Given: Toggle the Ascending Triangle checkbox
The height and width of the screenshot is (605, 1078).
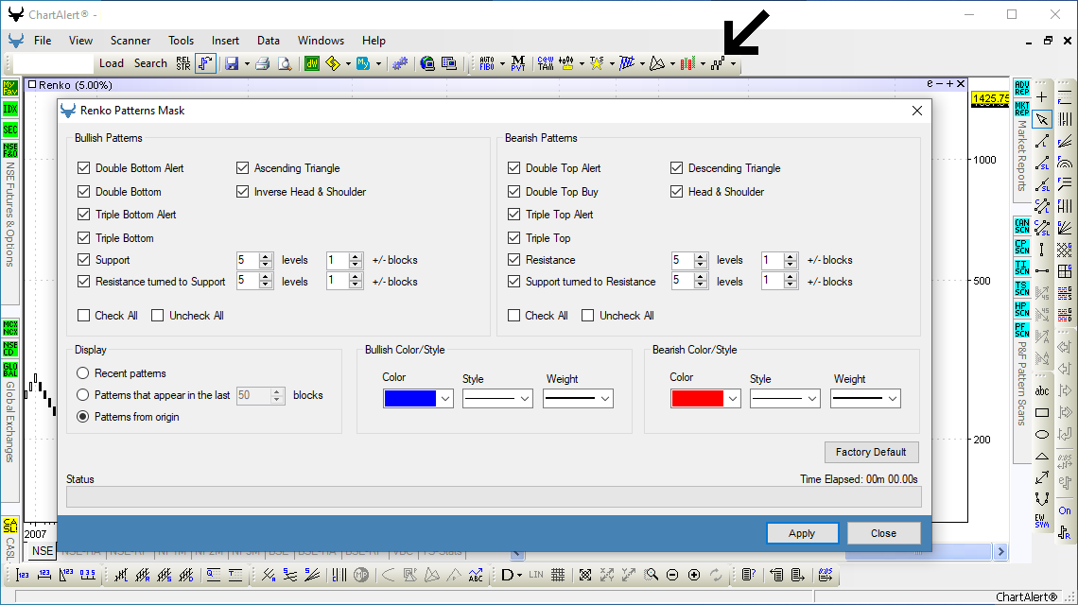Looking at the screenshot, I should [242, 167].
